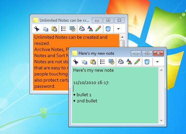Toggle bullet list in orange note toolbar
This screenshot has width=186, height=134.
click(63, 29)
